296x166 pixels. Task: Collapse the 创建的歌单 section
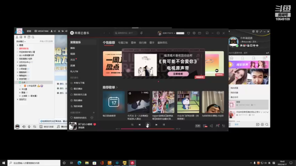76,113
